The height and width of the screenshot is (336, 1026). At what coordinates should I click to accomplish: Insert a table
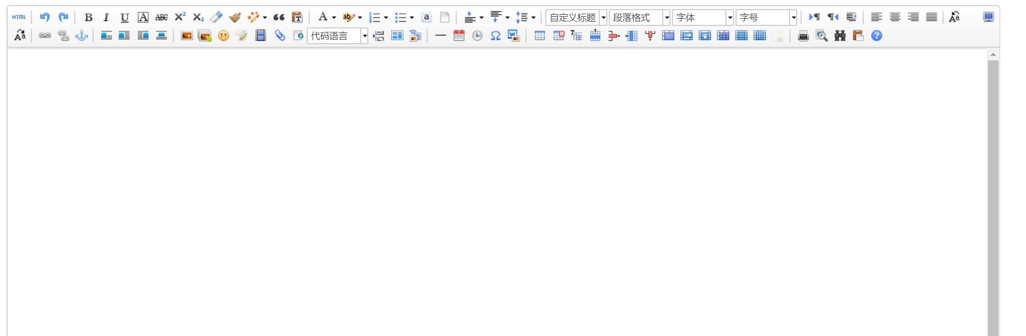point(540,36)
